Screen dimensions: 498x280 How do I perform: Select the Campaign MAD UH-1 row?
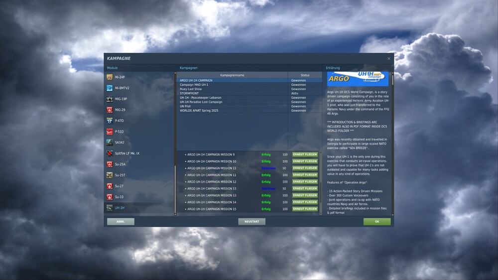tap(249, 85)
